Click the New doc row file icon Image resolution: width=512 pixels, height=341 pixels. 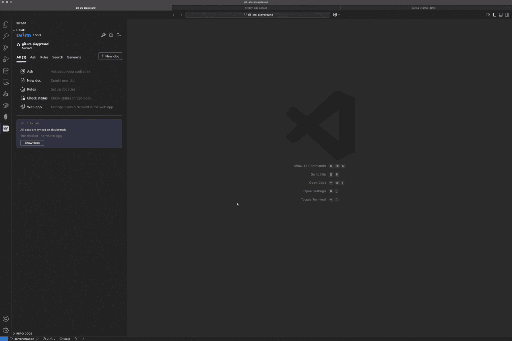point(22,80)
